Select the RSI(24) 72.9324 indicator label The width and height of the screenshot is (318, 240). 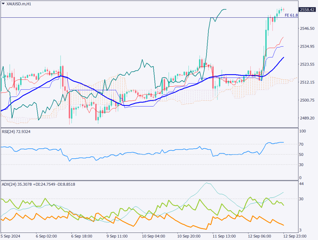(18, 132)
